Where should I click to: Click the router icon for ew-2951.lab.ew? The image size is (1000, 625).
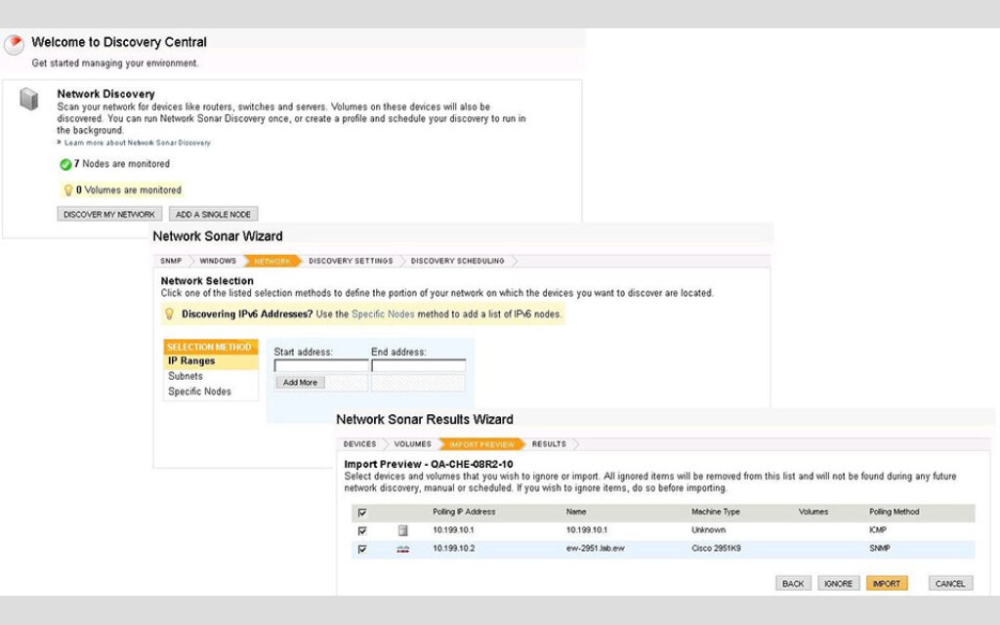[x=401, y=548]
